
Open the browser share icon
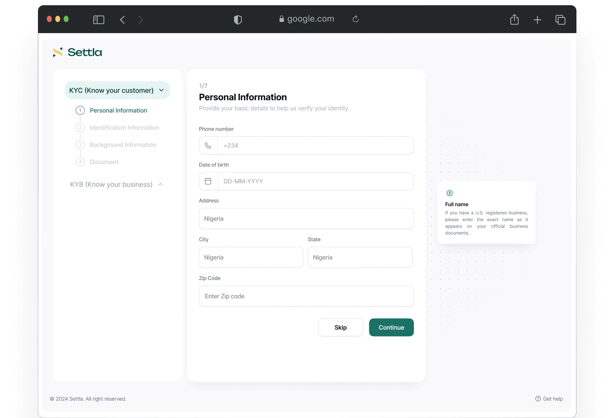[514, 19]
